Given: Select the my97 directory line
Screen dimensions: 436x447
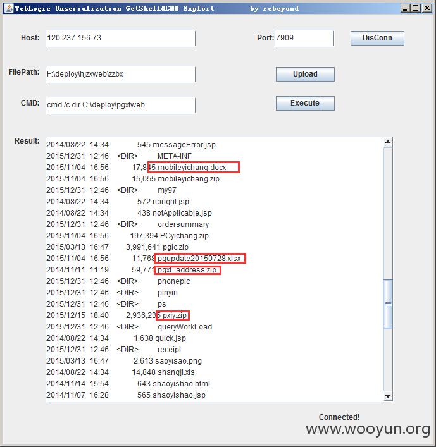Looking at the screenshot, I should 111,190.
